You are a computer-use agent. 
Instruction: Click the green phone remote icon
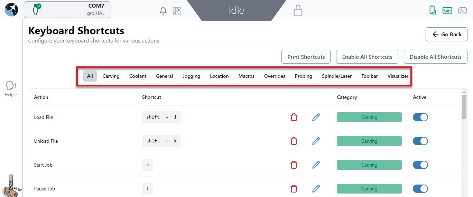pos(433,10)
